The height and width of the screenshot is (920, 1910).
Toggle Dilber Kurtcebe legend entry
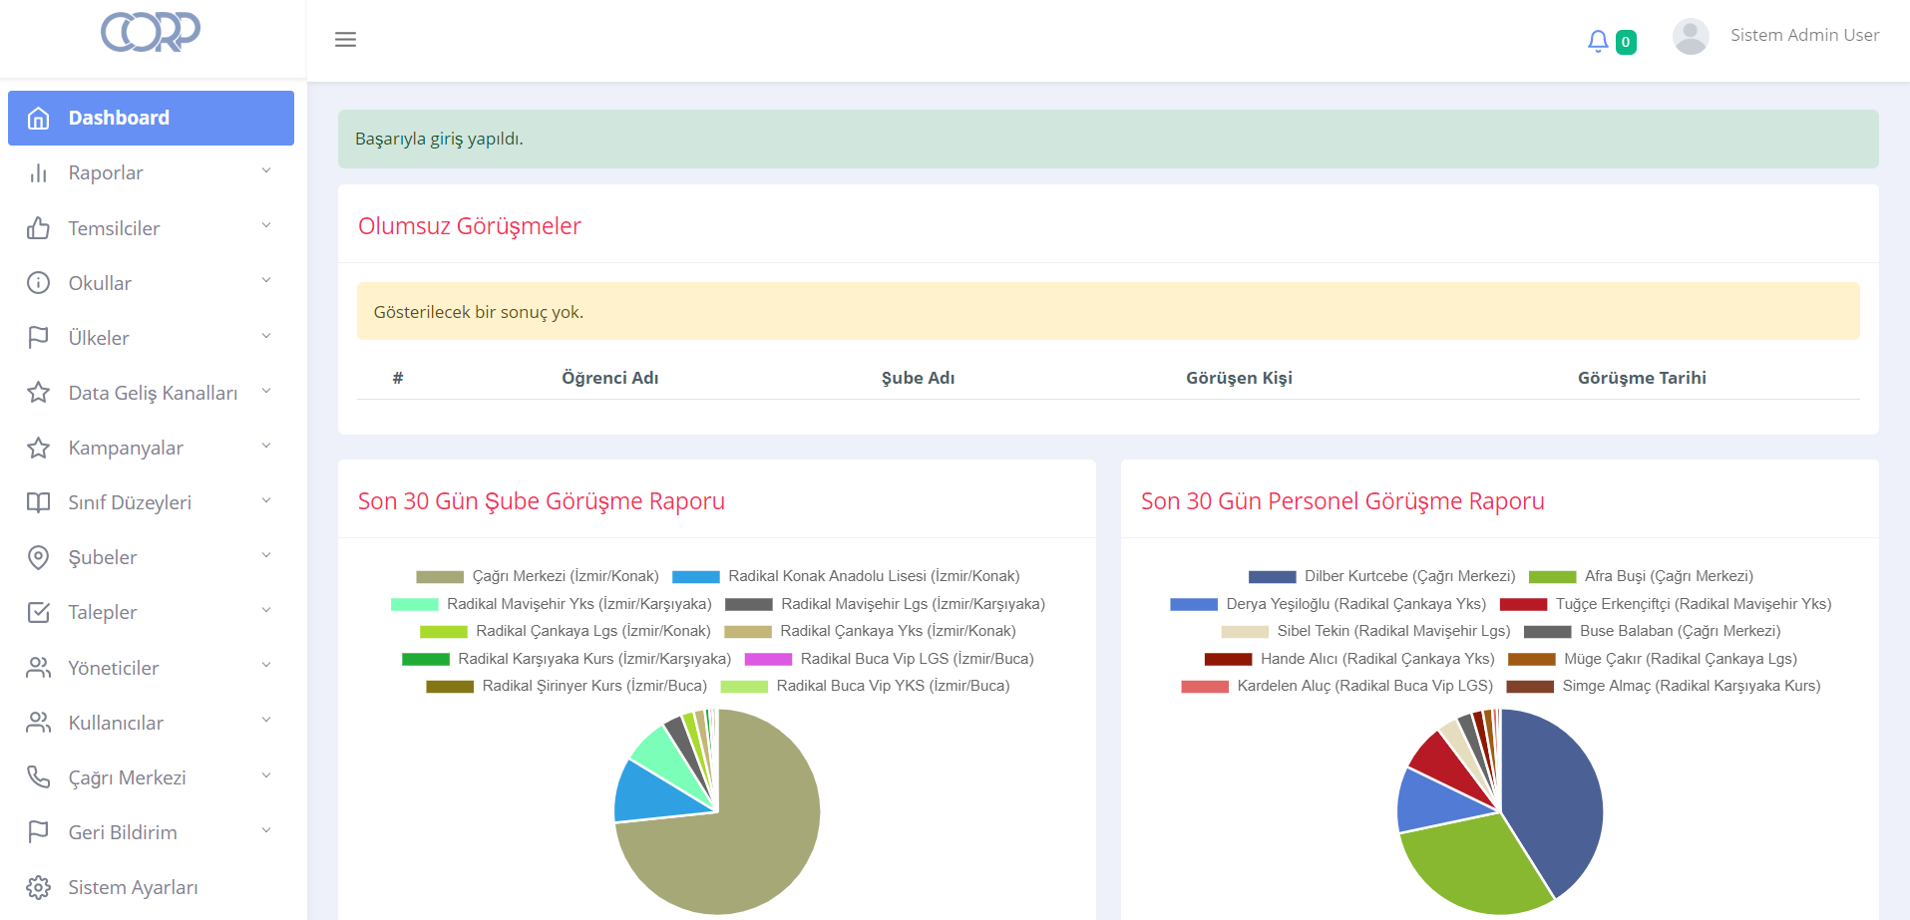coord(1382,576)
